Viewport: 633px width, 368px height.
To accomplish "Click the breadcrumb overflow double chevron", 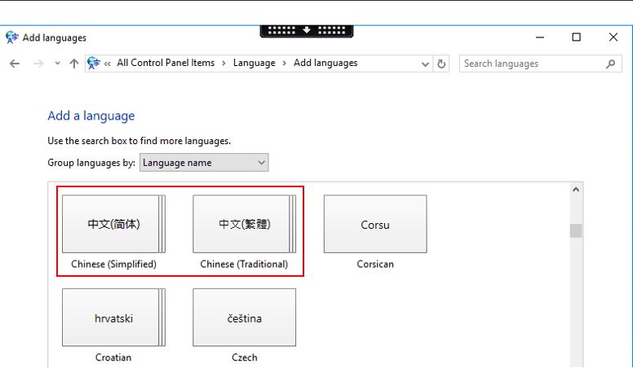I will (108, 64).
